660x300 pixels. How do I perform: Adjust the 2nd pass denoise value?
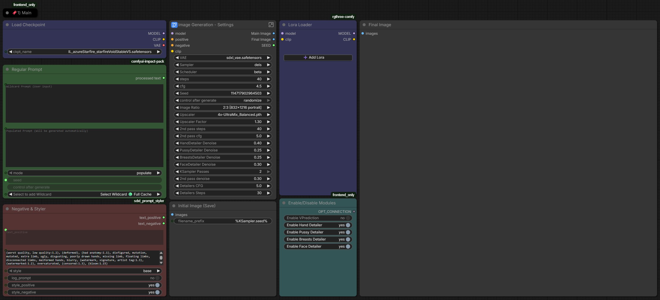[223, 179]
